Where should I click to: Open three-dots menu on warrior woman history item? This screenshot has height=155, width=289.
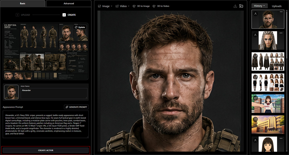point(281,33)
